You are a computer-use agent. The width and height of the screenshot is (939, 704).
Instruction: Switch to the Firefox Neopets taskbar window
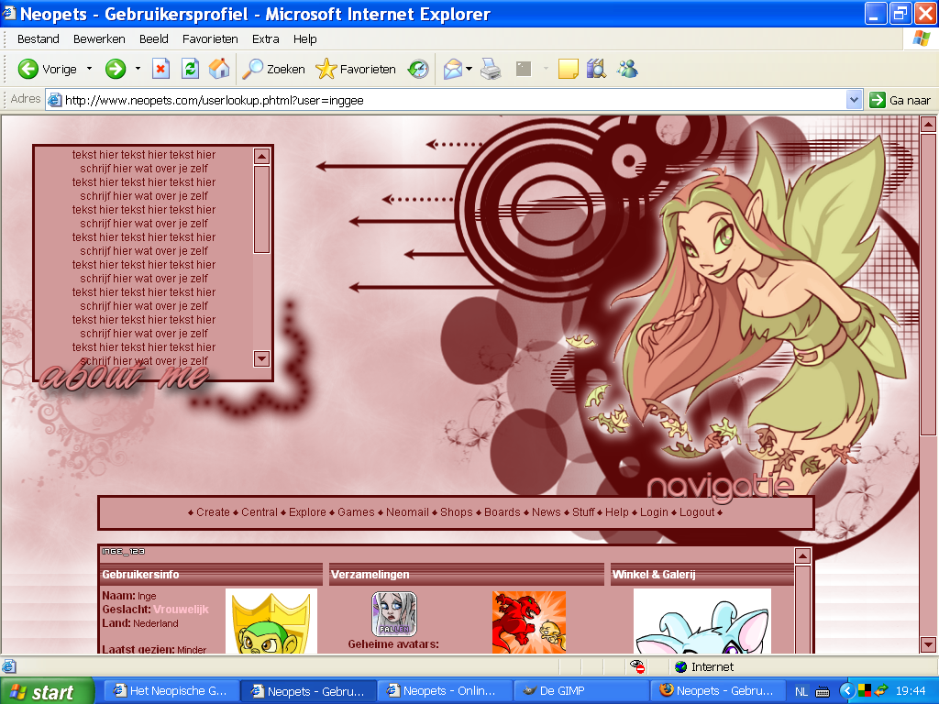tap(718, 691)
